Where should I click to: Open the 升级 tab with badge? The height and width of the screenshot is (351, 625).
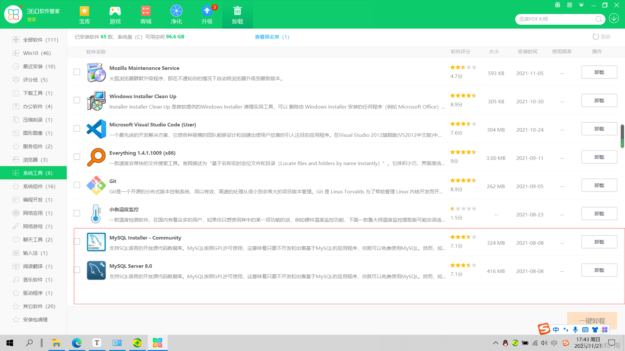207,15
